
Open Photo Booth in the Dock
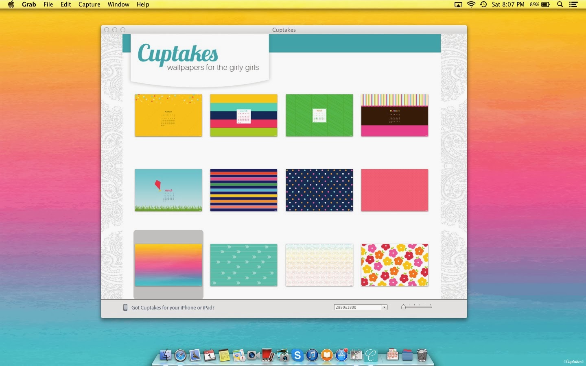point(268,355)
